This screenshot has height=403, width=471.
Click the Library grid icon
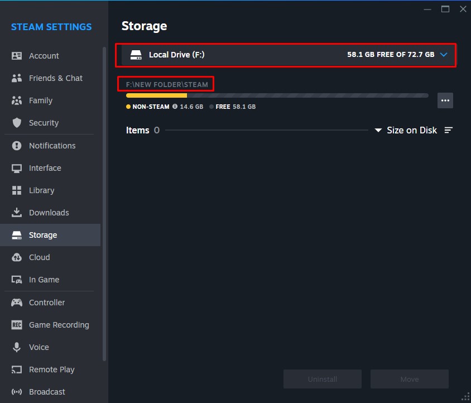(17, 190)
